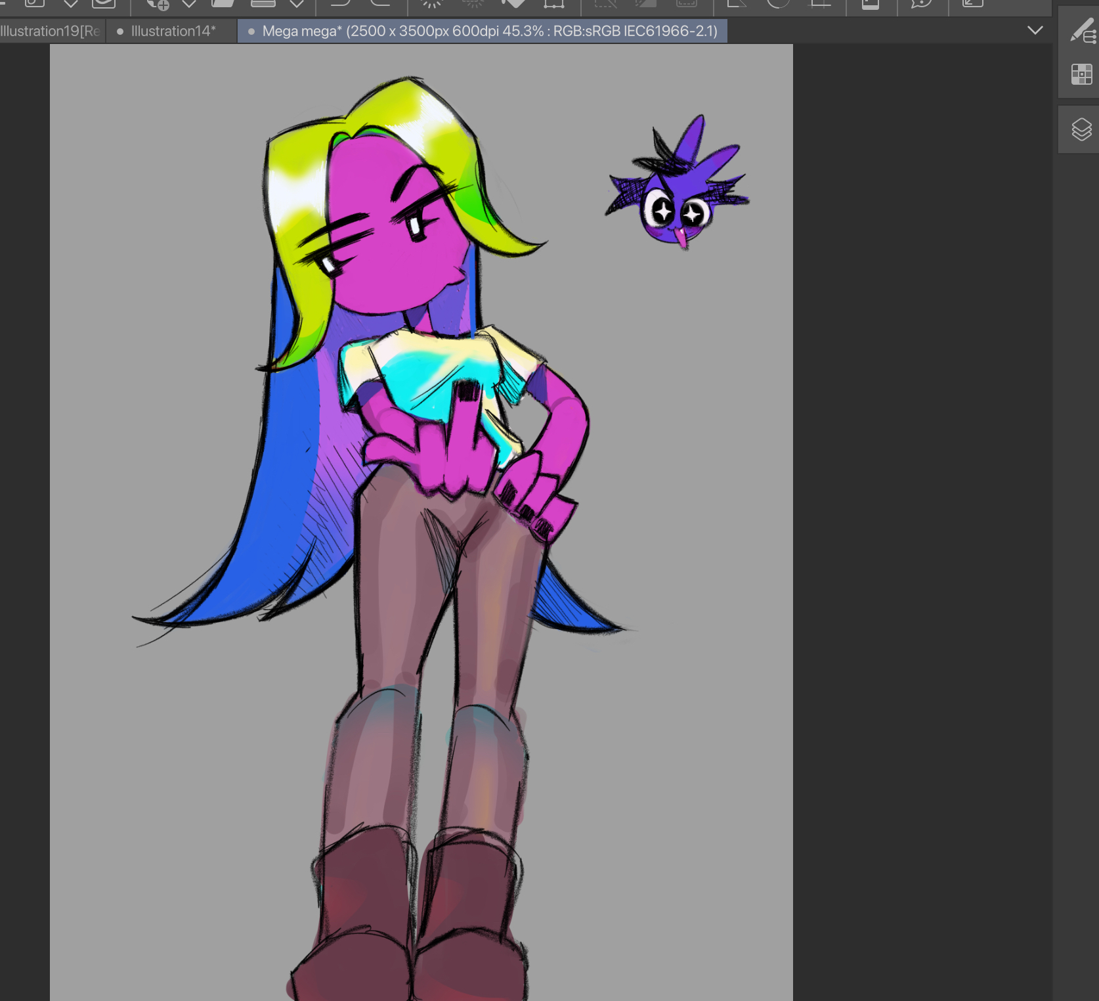Switch to the Illustration19 tab
Screen dimensions: 1099x1001
point(50,31)
